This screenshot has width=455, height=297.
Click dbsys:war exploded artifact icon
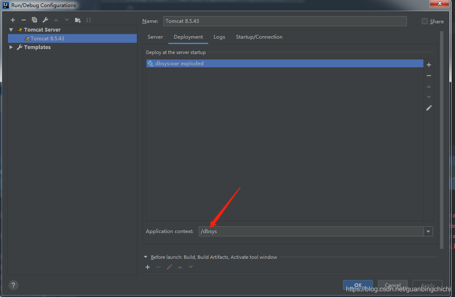[x=150, y=64]
